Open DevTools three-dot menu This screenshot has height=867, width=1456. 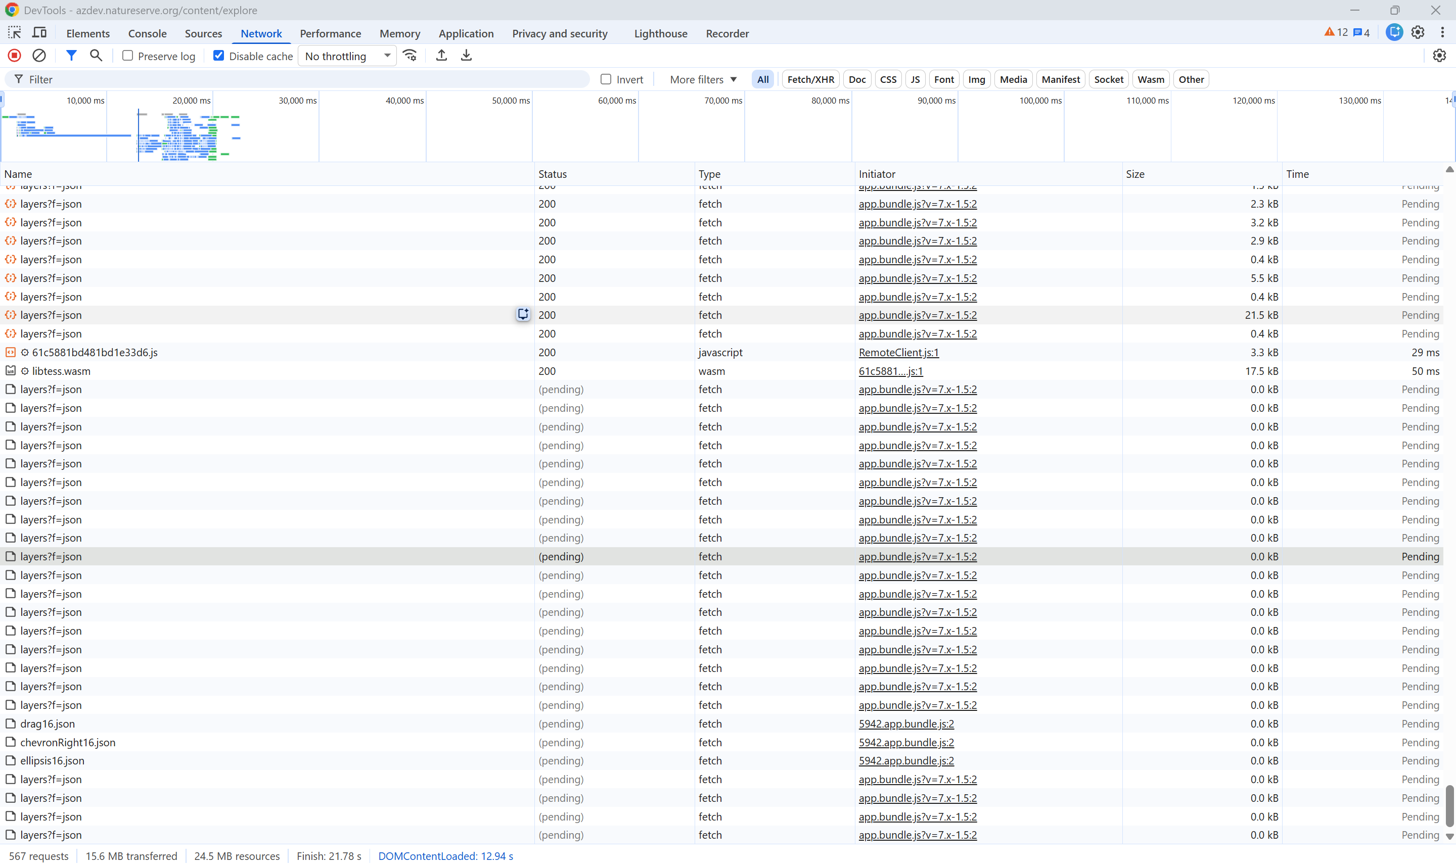(1442, 33)
